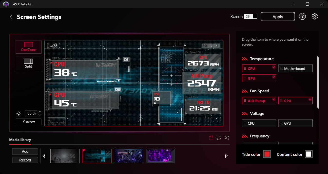Open the Media library tab

click(20, 140)
